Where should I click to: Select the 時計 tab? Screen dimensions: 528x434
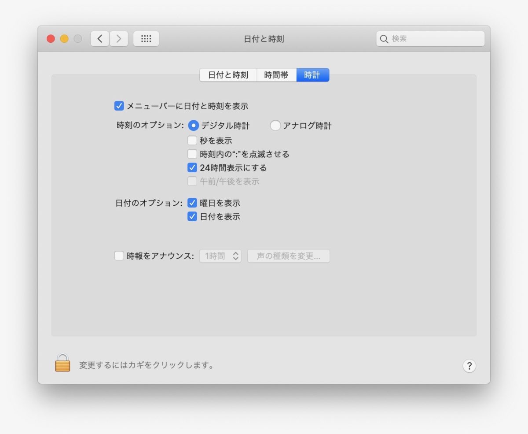(x=312, y=75)
